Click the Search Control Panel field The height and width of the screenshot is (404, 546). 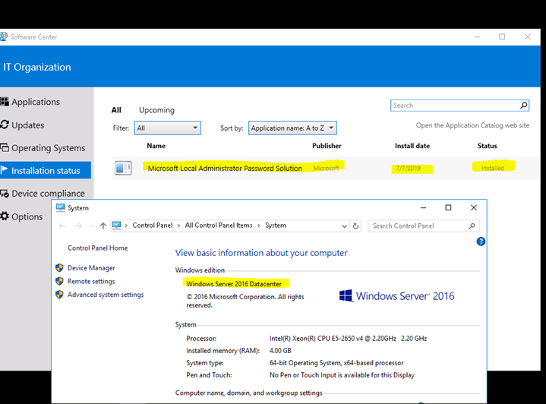click(x=424, y=226)
